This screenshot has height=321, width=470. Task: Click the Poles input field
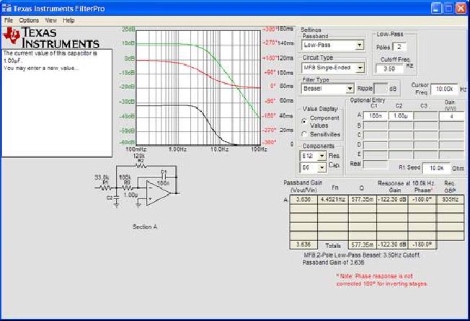point(400,47)
